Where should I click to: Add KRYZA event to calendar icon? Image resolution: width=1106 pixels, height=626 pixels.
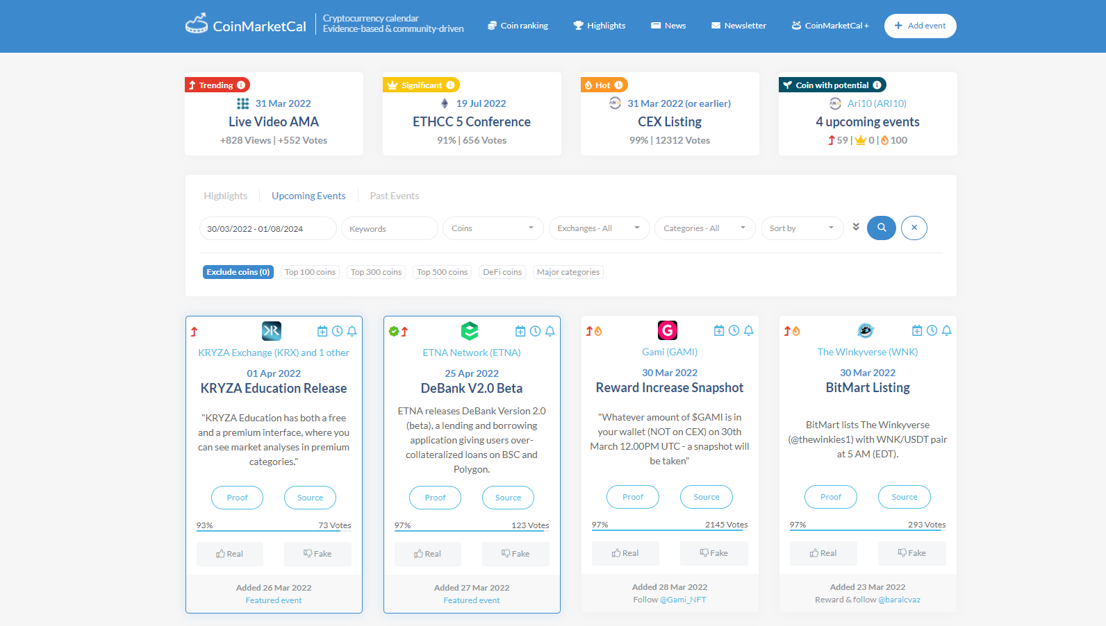pos(322,331)
